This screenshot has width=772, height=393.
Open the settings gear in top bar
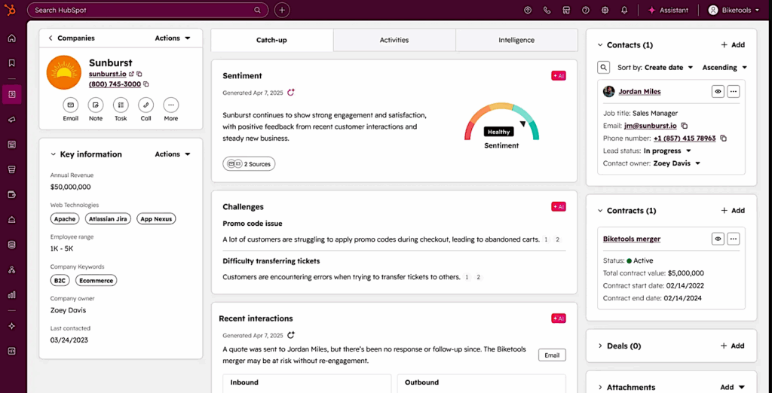(x=605, y=11)
